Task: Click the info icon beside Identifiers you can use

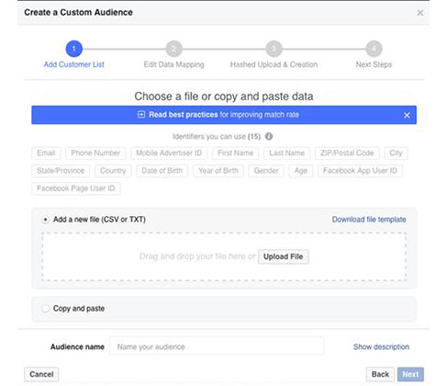Action: 269,136
